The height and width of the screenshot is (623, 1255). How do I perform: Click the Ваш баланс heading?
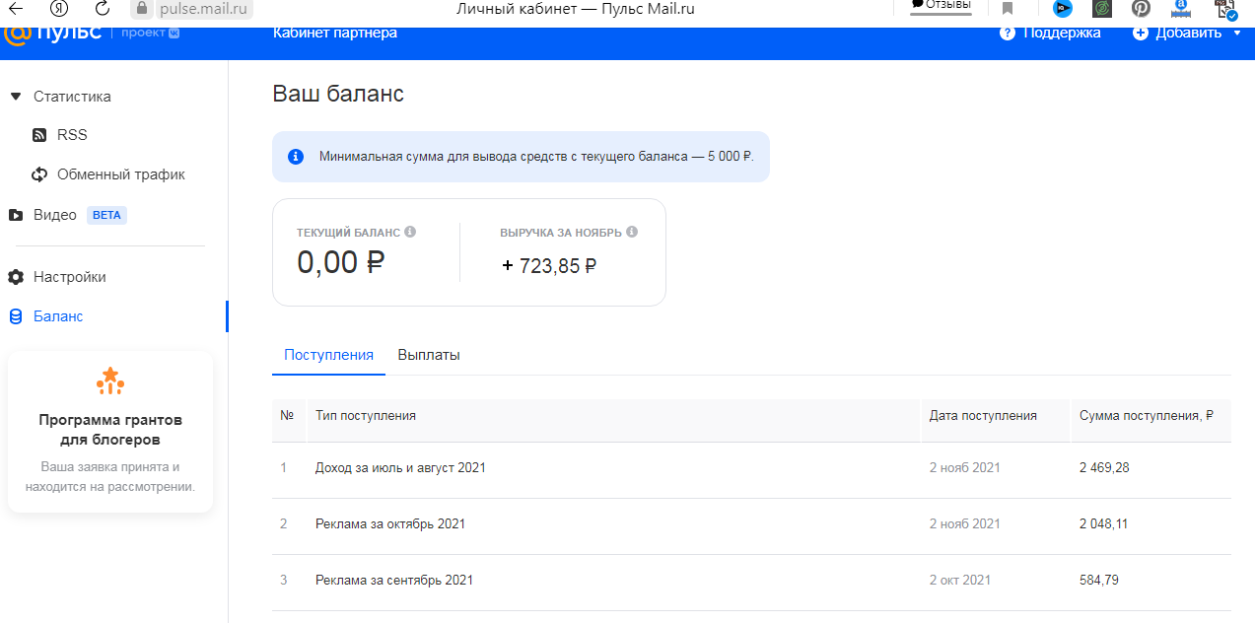[x=338, y=95]
